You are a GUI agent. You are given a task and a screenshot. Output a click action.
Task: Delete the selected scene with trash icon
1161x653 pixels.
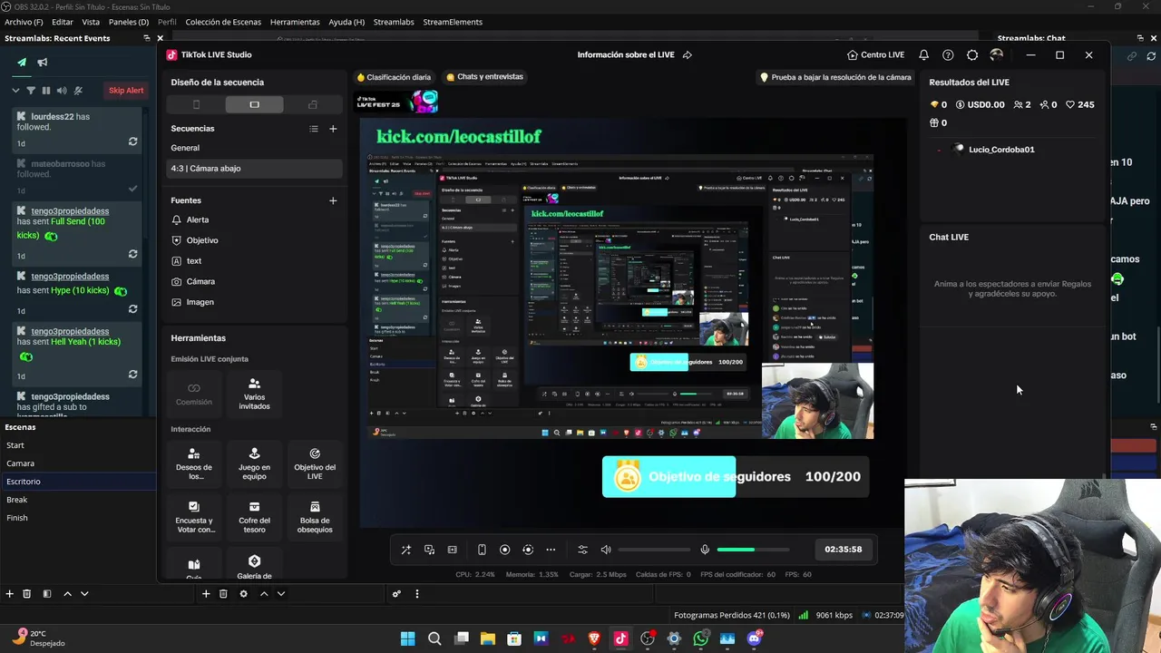coord(27,594)
